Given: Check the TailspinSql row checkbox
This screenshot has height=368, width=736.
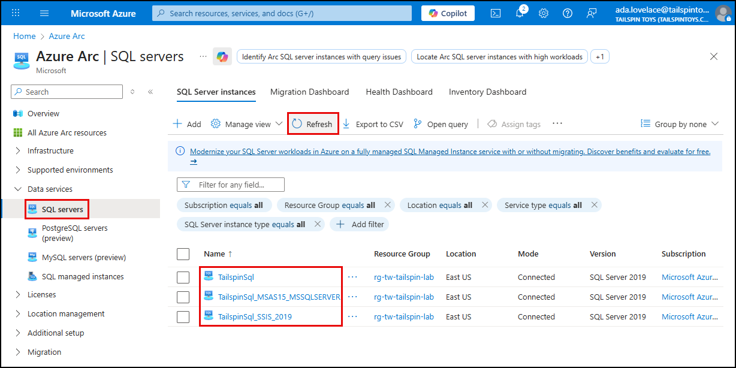Looking at the screenshot, I should pyautogui.click(x=183, y=277).
